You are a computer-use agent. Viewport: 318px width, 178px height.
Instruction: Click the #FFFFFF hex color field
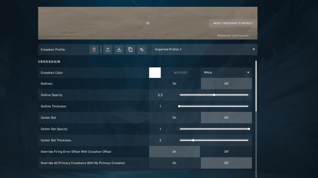[180, 73]
